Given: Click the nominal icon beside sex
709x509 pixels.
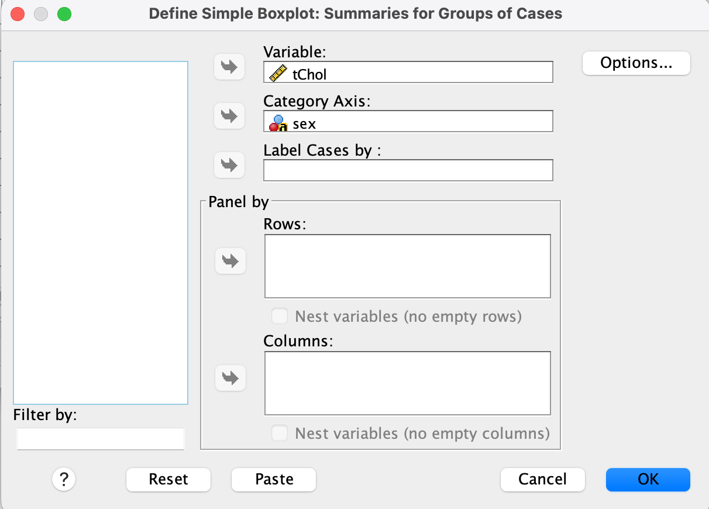Looking at the screenshot, I should pos(277,123).
